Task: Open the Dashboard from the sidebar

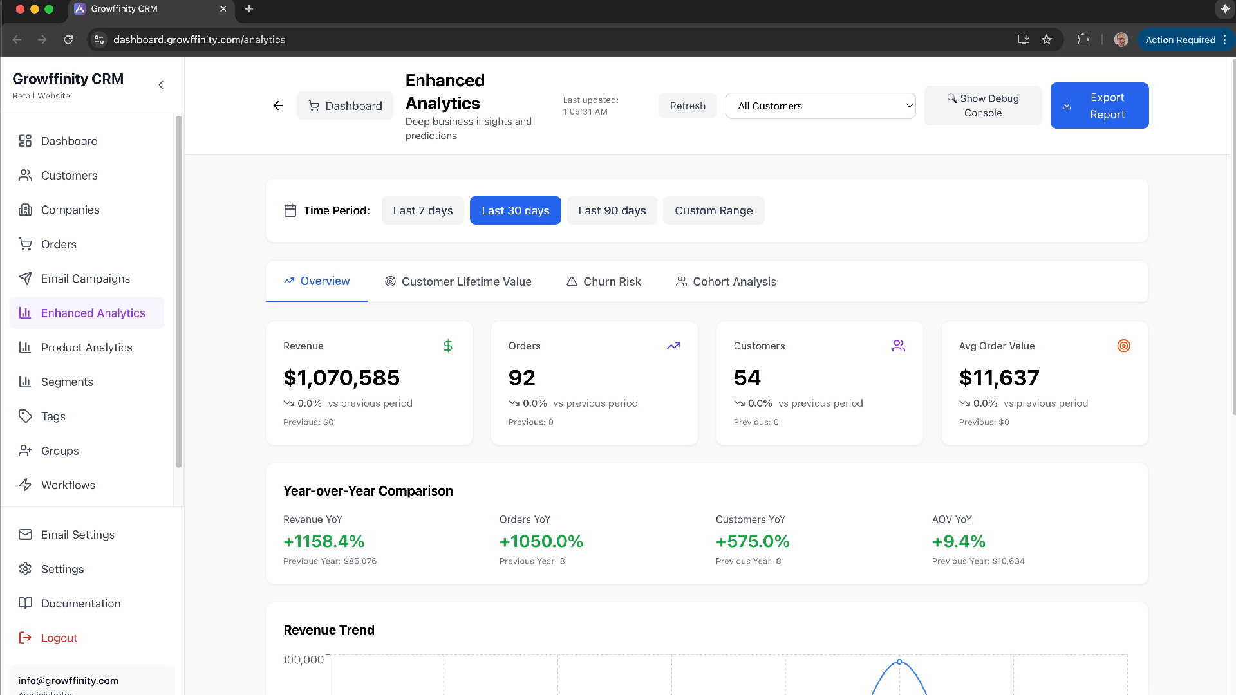Action: (70, 141)
